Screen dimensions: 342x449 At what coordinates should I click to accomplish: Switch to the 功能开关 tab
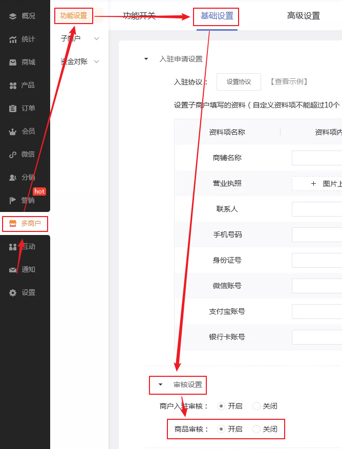coord(139,16)
